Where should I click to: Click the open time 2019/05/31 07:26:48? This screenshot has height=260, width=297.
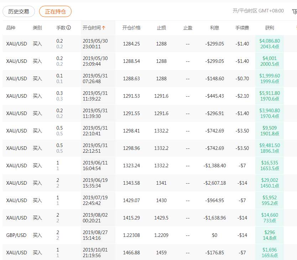(95, 78)
